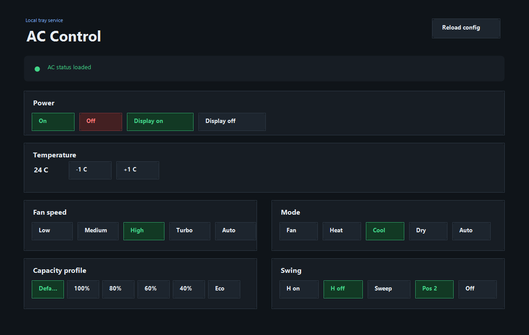Click the AC status loaded message

click(69, 67)
